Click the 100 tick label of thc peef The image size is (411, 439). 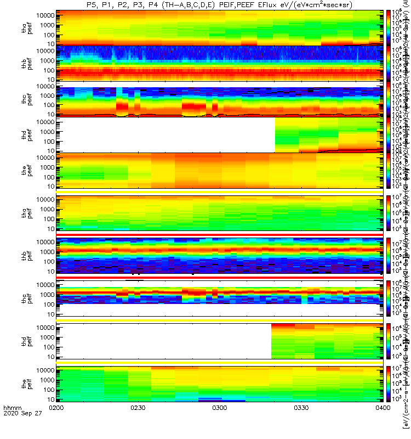pyautogui.click(x=49, y=105)
